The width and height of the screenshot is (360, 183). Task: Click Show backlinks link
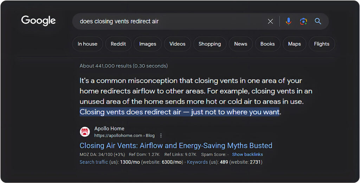247,154
